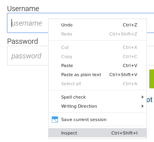The height and width of the screenshot is (142, 154).
Task: Click the Save current session icon
Action: 55,120
